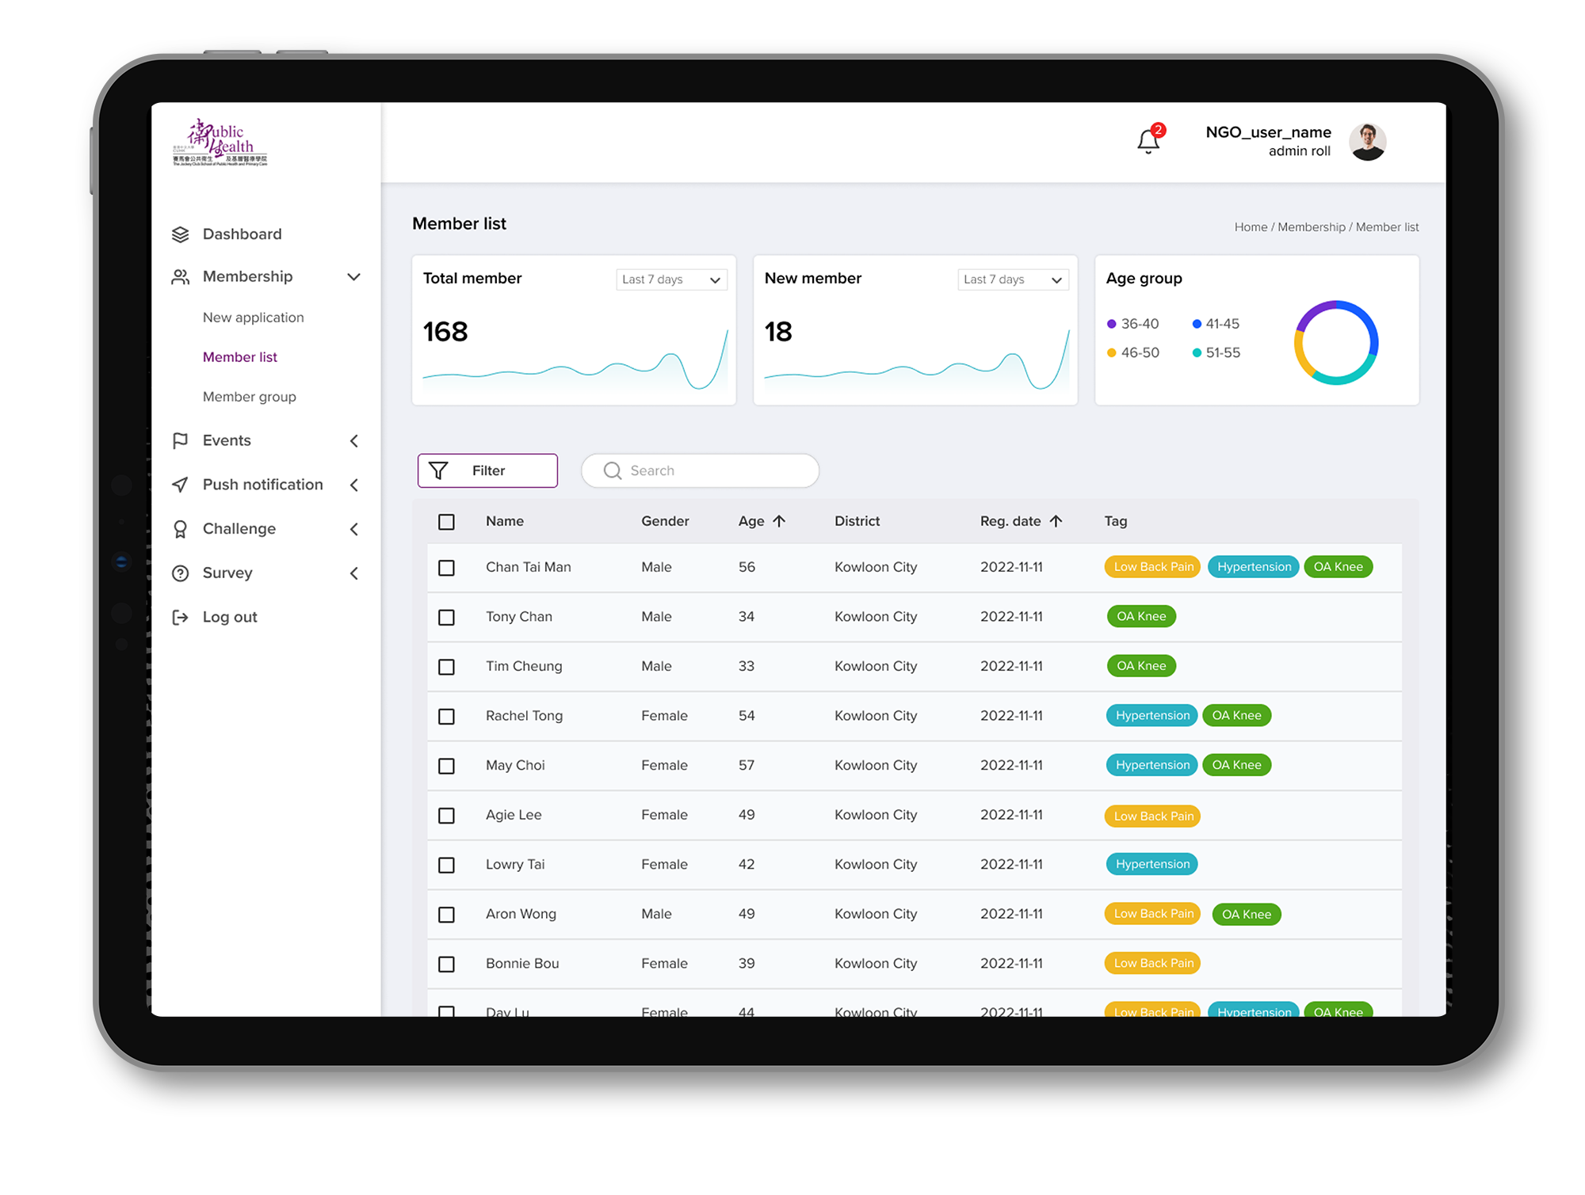Click the Push notification paper plane icon

click(x=181, y=485)
